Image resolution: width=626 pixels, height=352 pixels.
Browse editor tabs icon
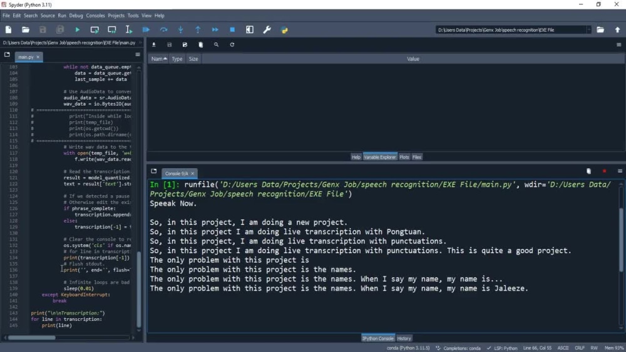point(7,54)
